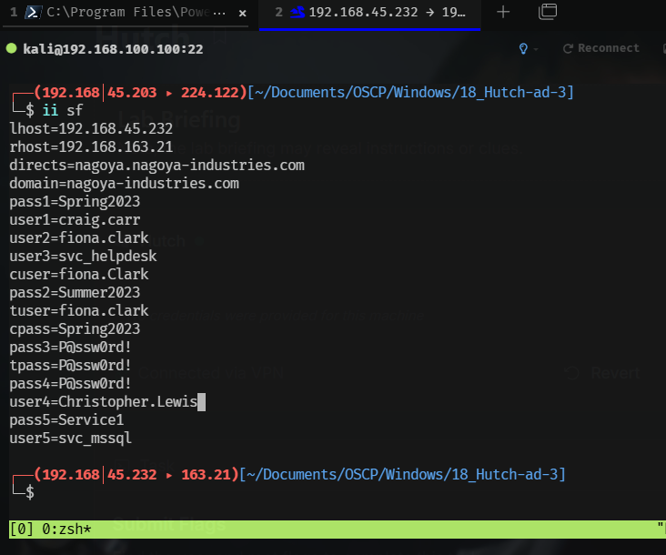Image resolution: width=666 pixels, height=555 pixels.
Task: Click the lightbulb hints icon
Action: tap(523, 49)
